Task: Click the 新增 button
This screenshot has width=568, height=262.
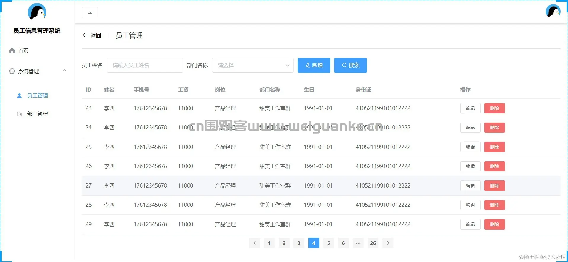Action: (314, 65)
